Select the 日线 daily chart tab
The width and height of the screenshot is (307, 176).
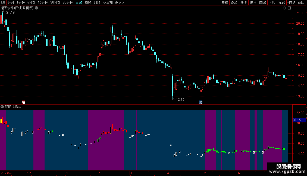[x=79, y=2]
